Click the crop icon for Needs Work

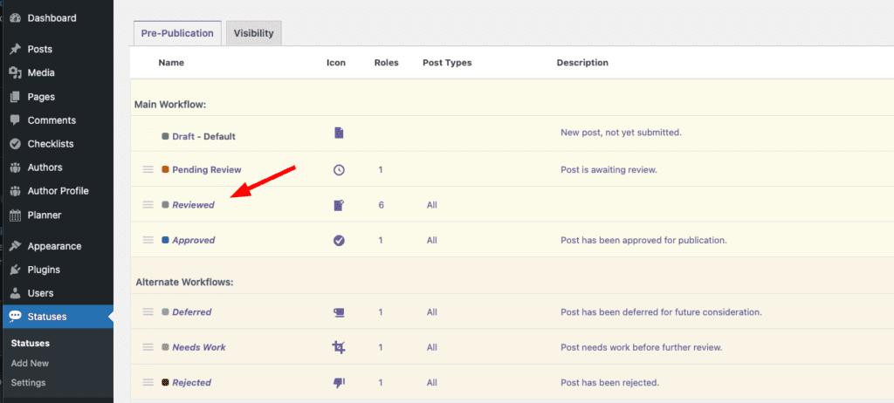click(x=339, y=347)
